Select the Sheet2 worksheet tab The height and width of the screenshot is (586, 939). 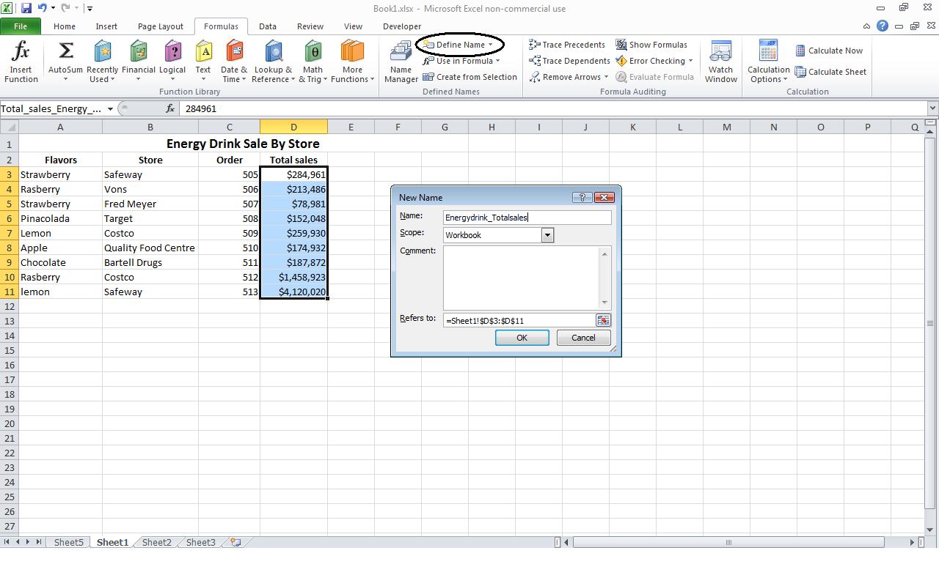156,542
